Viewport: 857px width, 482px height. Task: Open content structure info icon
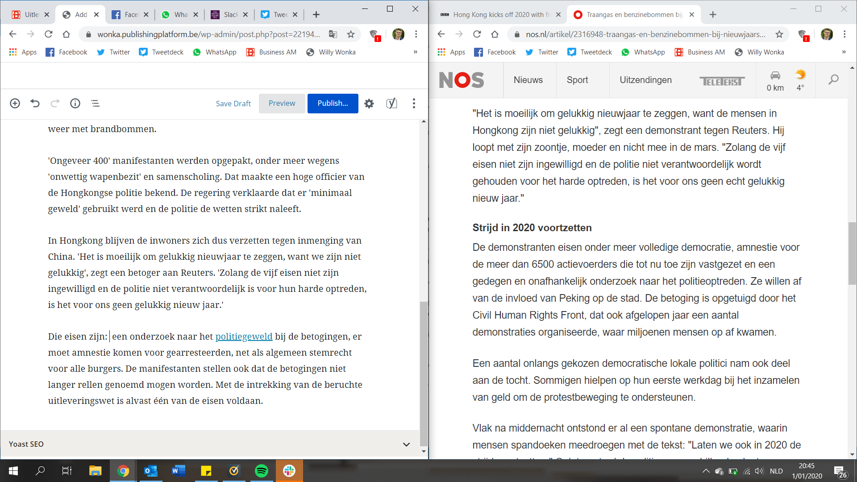75,104
